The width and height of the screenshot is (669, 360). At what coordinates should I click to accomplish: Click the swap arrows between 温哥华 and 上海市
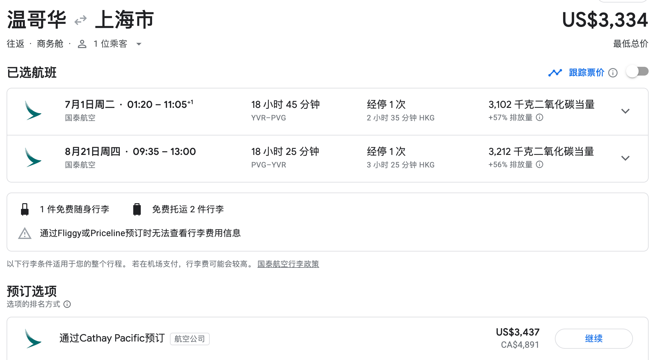pyautogui.click(x=81, y=20)
